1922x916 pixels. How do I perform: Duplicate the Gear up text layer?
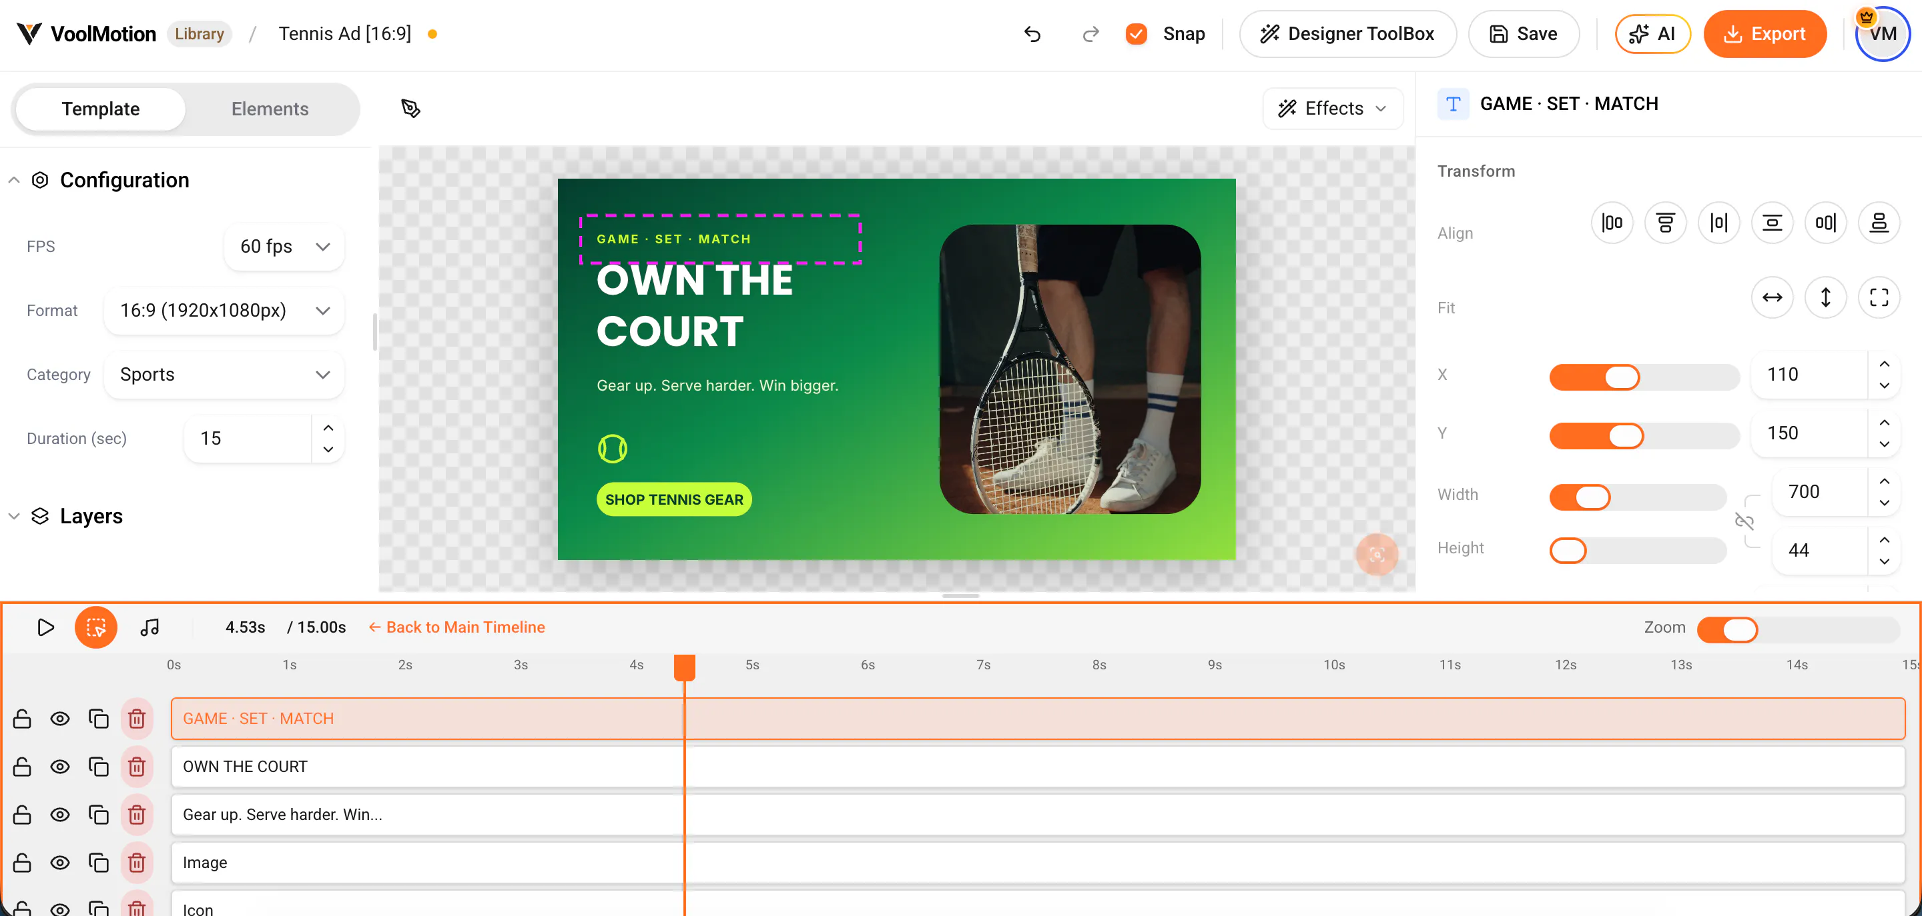[x=99, y=815]
